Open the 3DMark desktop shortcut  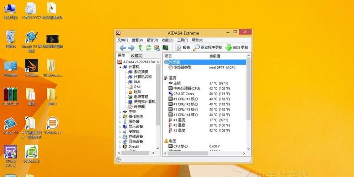[31, 68]
